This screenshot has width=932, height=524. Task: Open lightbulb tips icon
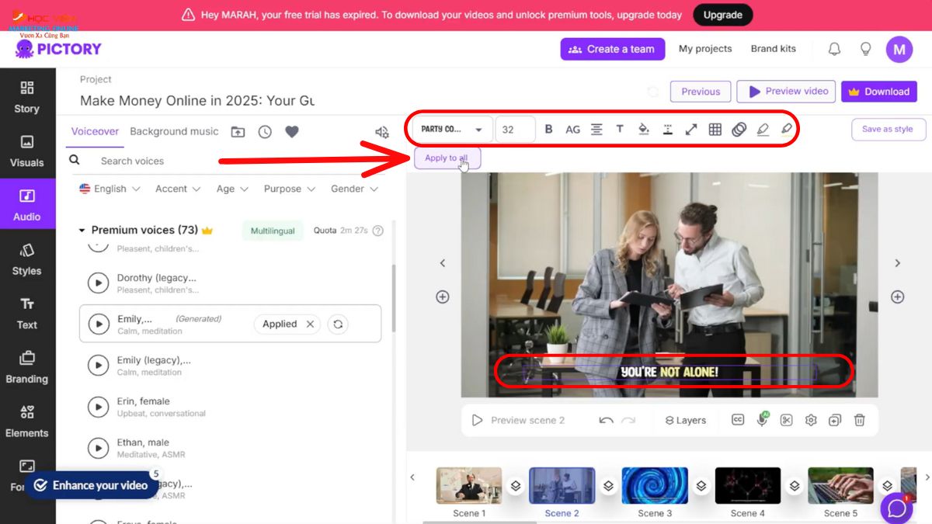click(x=865, y=49)
